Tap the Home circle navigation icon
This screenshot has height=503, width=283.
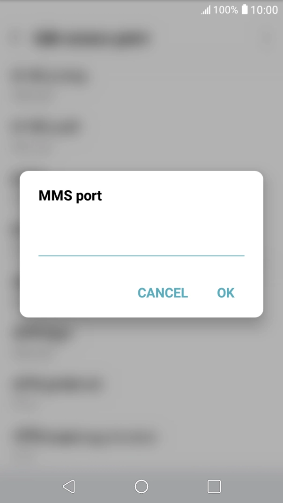[141, 486]
